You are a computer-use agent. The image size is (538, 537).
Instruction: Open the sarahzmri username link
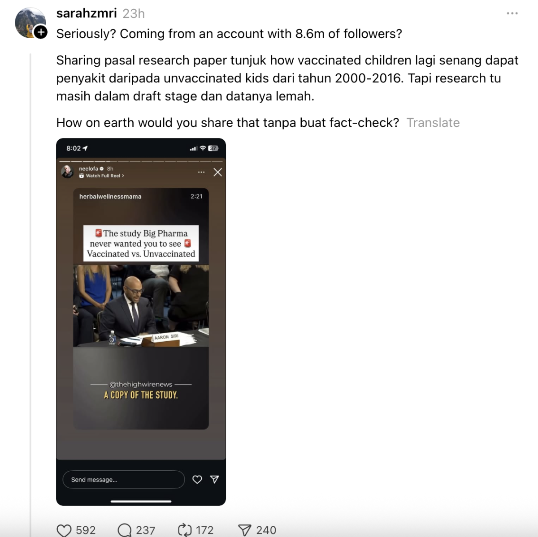tap(87, 13)
